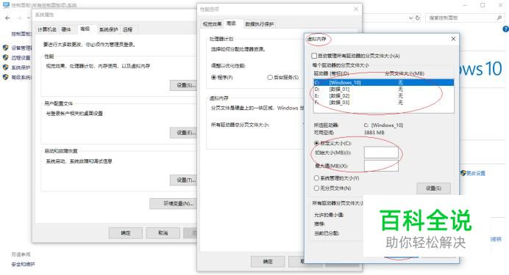Close the 性能选项 dialog with X

pyautogui.click(x=356, y=9)
